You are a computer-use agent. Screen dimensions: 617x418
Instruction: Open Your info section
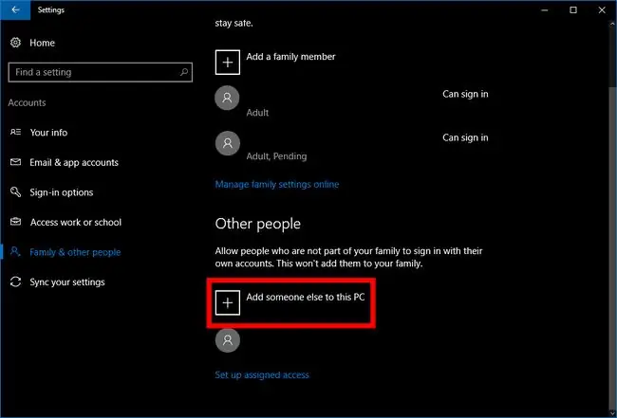tap(48, 133)
